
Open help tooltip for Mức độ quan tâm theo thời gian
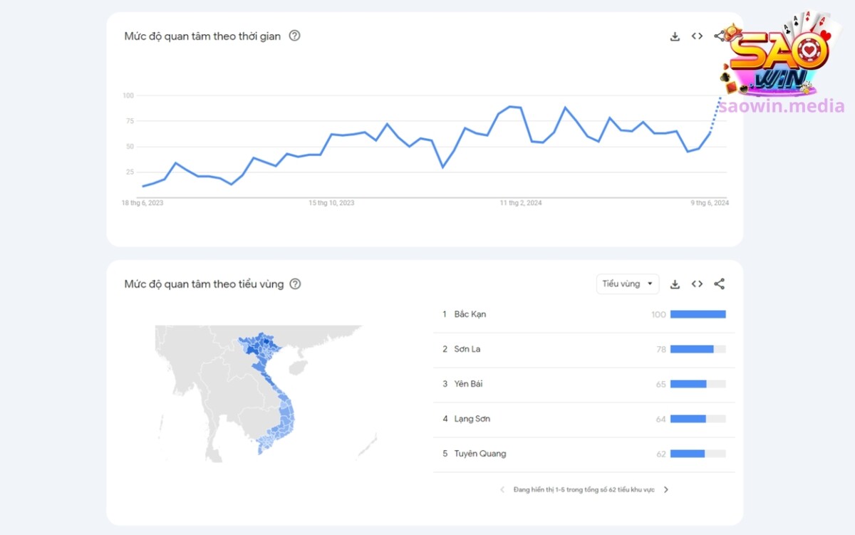click(x=294, y=36)
